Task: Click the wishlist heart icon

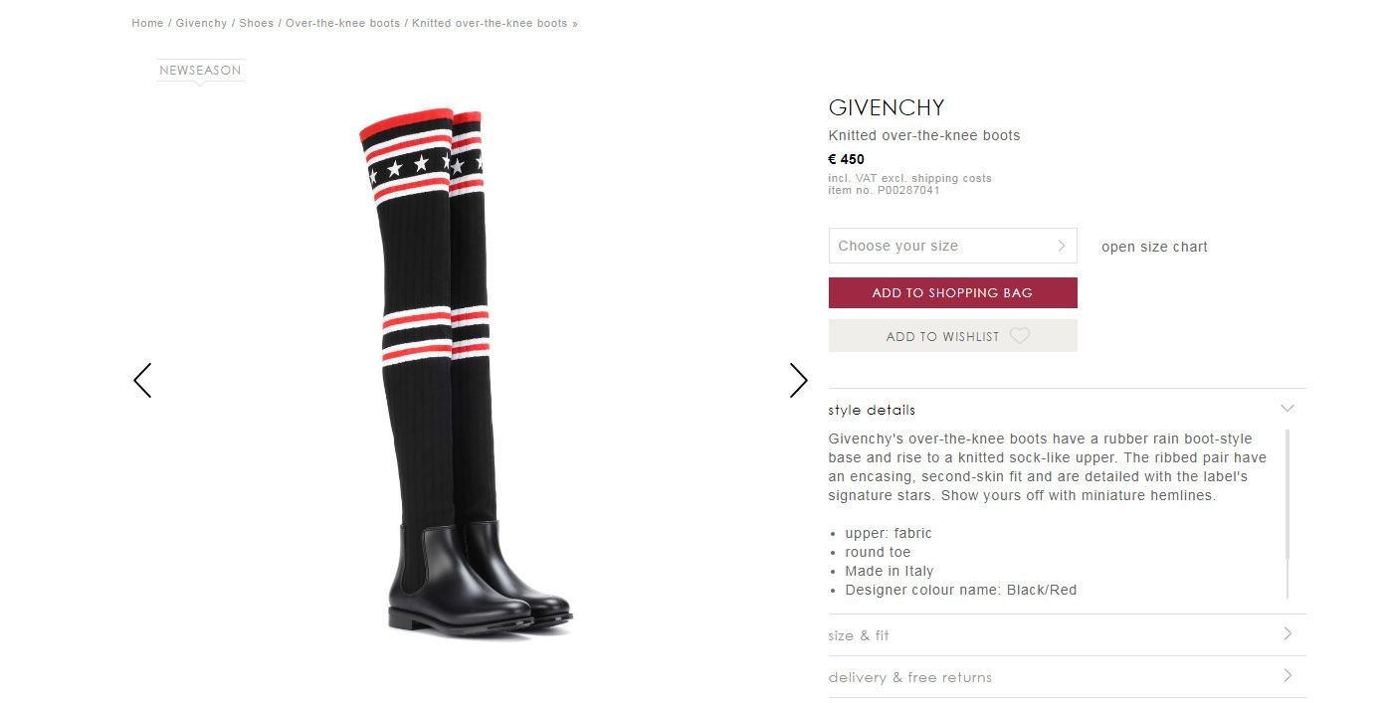Action: pyautogui.click(x=1020, y=336)
